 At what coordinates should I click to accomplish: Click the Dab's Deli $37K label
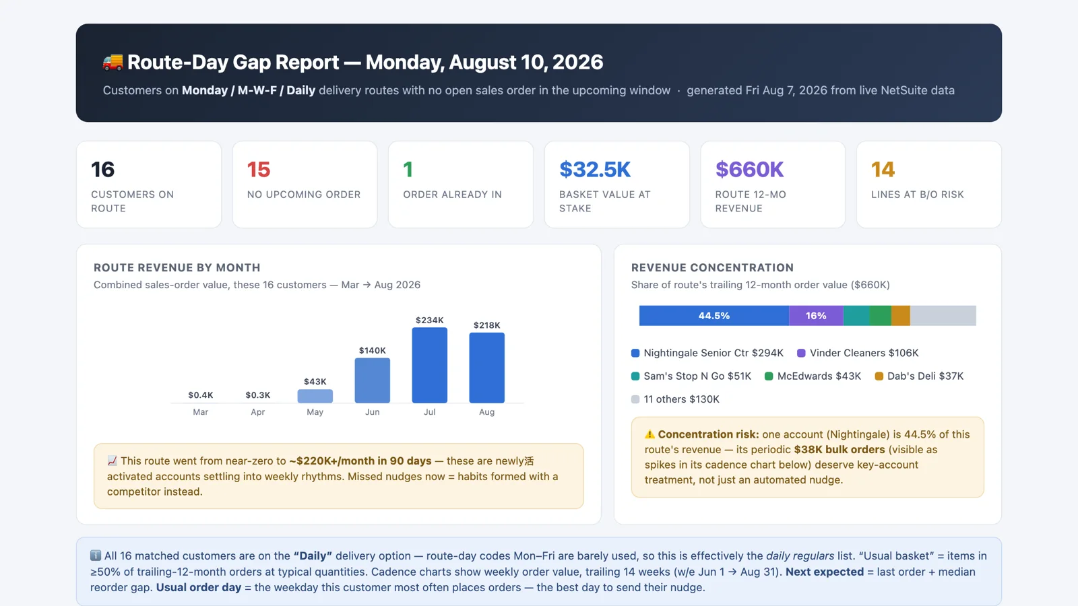tap(926, 376)
